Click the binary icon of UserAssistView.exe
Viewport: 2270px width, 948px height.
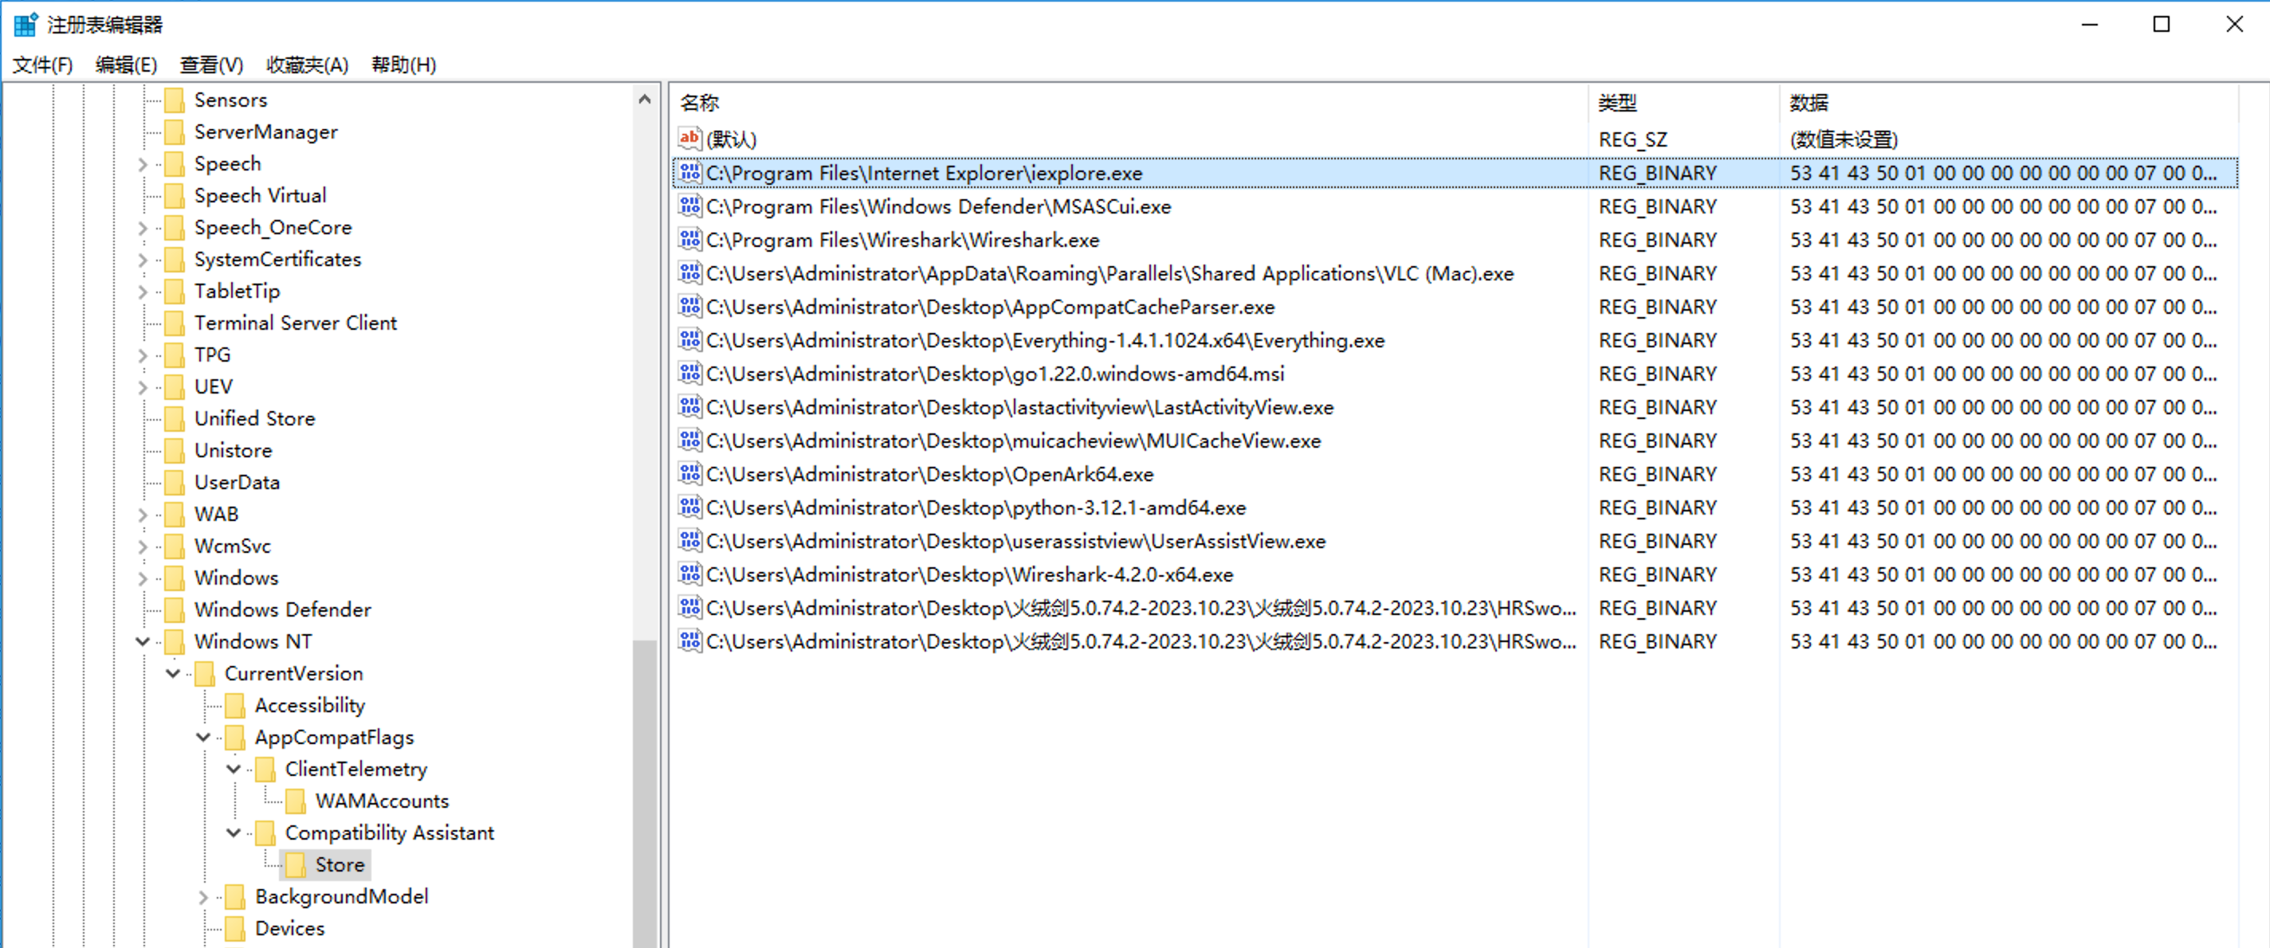(689, 541)
